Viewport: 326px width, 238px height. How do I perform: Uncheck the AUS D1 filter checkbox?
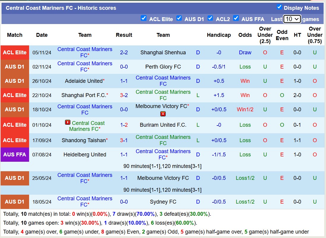coord(179,18)
